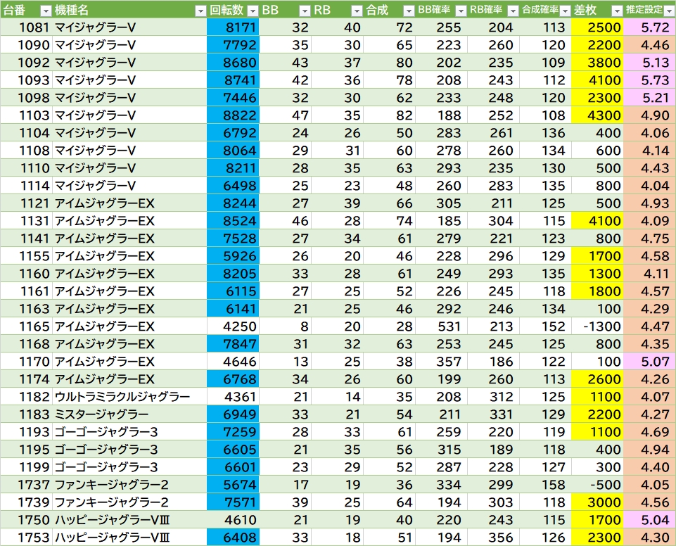Select machine number cell 1110
Screen dimensions: 676x546
(x=26, y=167)
